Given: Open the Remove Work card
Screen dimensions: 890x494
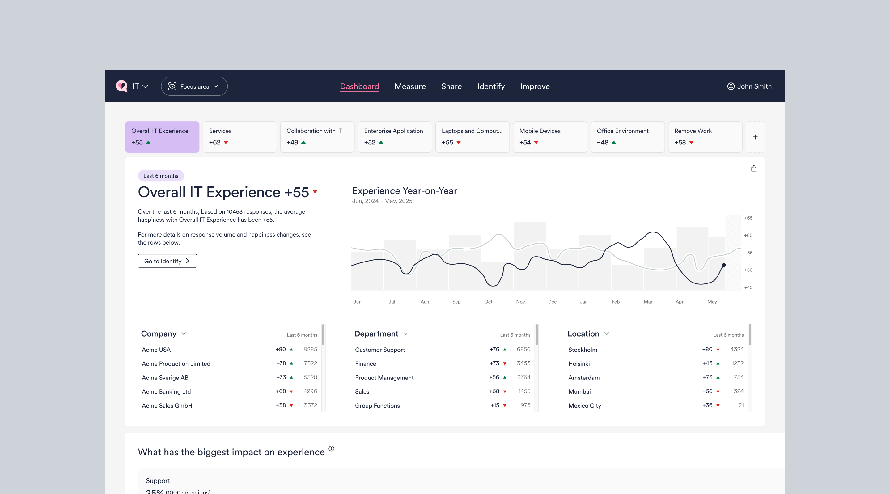Looking at the screenshot, I should point(705,137).
